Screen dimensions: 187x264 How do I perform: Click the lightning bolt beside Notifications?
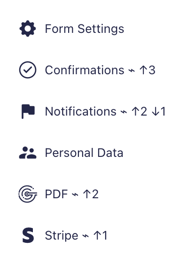coord(124,112)
